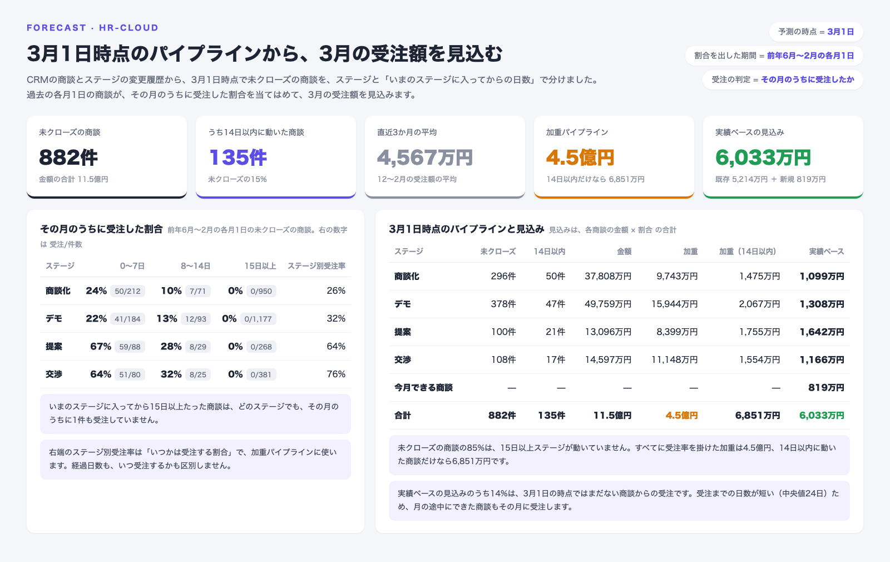Click the 0/950 count badge
890x562 pixels.
pos(261,291)
